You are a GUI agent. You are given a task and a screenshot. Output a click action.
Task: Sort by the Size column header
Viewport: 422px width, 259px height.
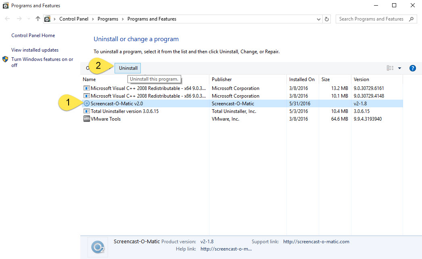coord(335,79)
